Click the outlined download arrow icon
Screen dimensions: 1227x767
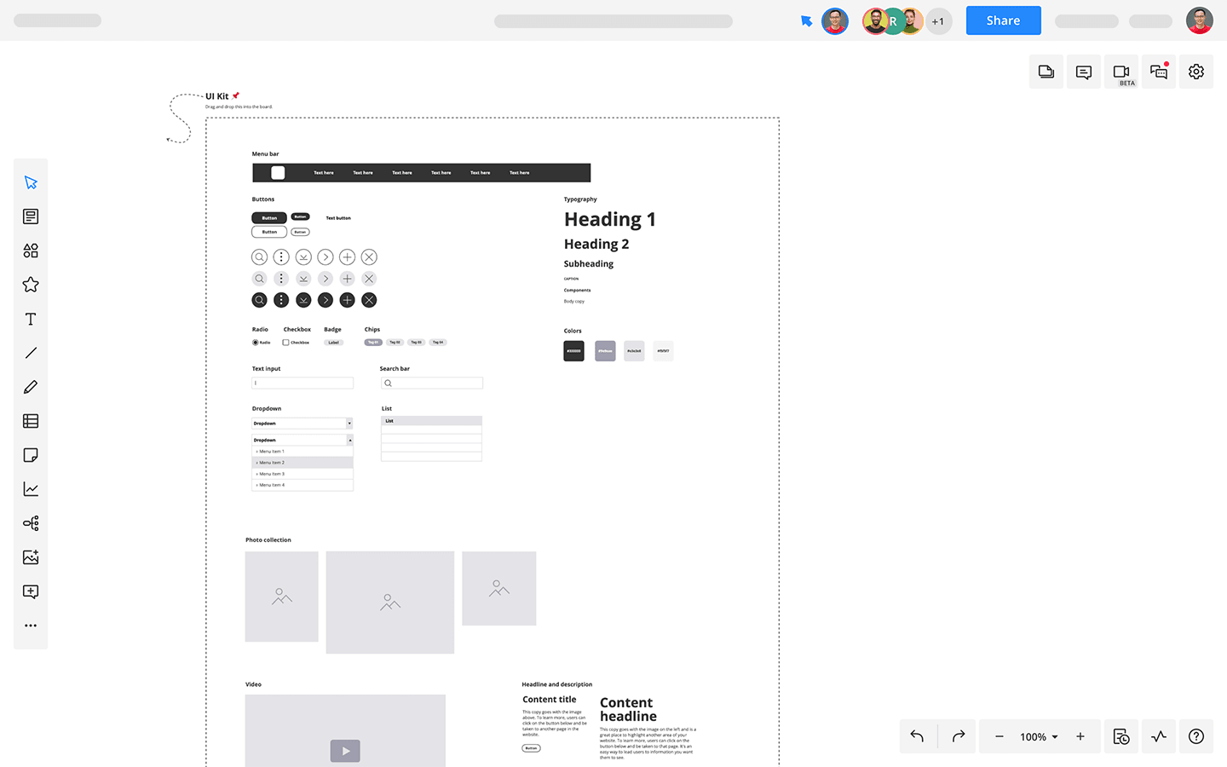click(303, 257)
